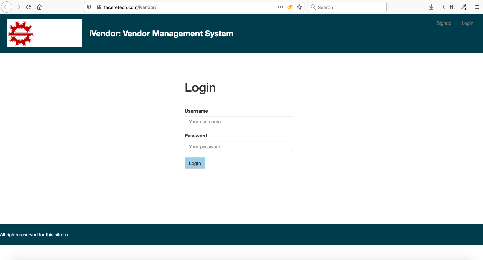The width and height of the screenshot is (483, 260).
Task: Click the Password field label
Action: (x=196, y=136)
